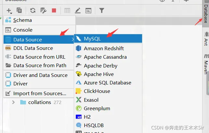Click the red Disconnect stop icon
Viewport: 209px width, 133px height.
coord(54,10)
